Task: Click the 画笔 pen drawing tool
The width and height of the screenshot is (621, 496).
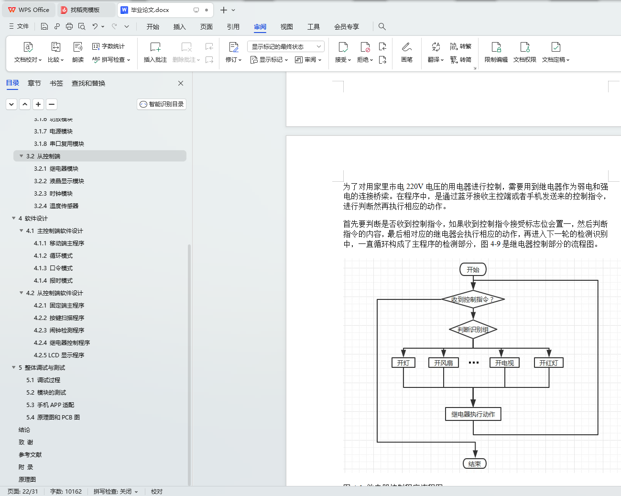Action: pyautogui.click(x=407, y=53)
